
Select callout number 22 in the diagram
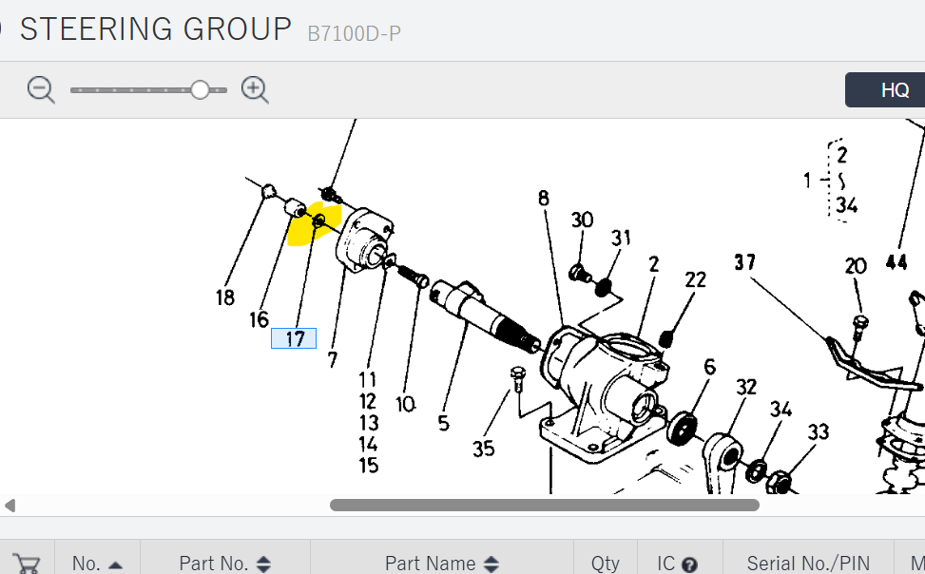[x=696, y=279]
